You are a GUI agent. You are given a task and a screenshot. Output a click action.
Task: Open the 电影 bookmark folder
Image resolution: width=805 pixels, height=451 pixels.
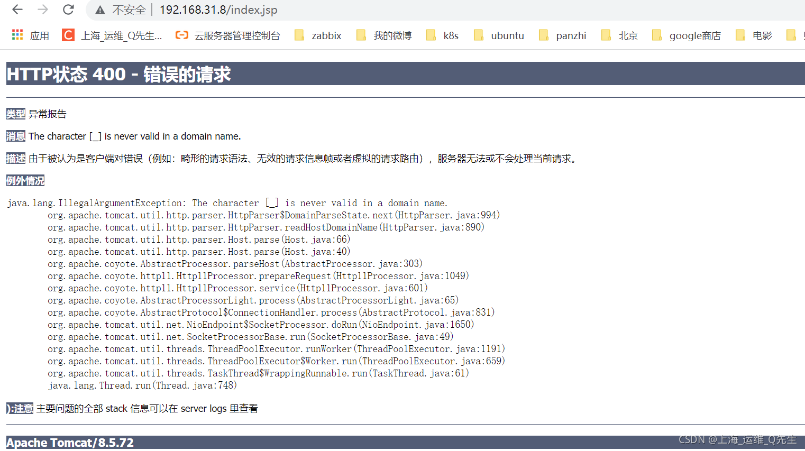[754, 35]
